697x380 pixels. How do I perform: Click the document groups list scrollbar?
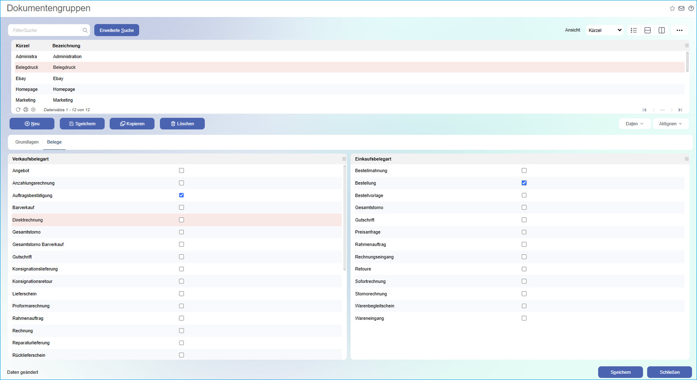(687, 62)
